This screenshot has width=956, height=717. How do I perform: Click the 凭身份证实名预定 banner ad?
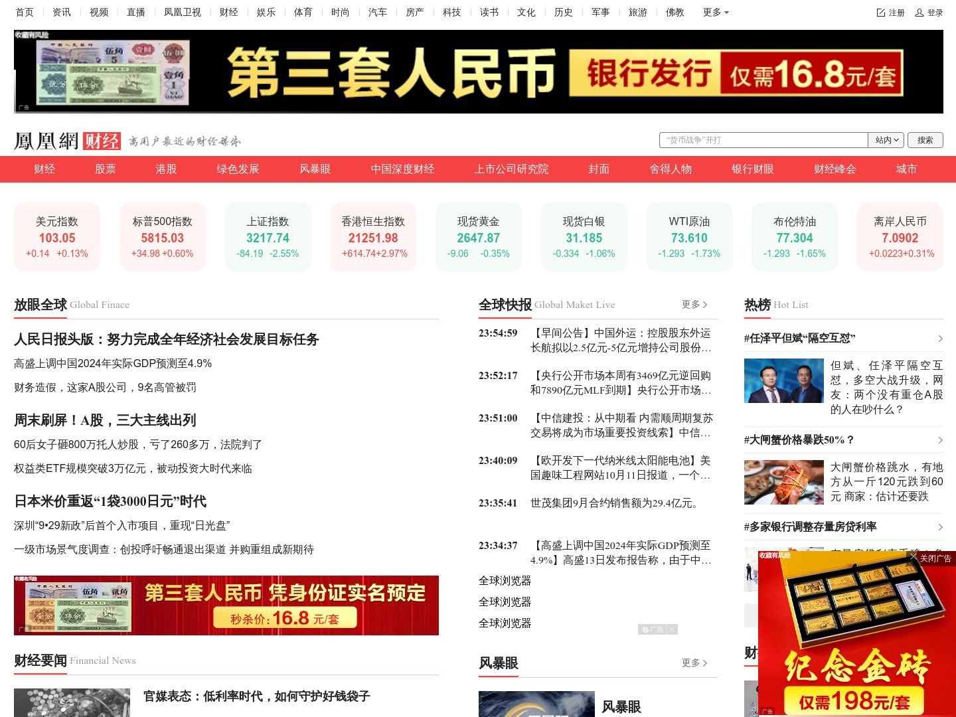[x=226, y=605]
